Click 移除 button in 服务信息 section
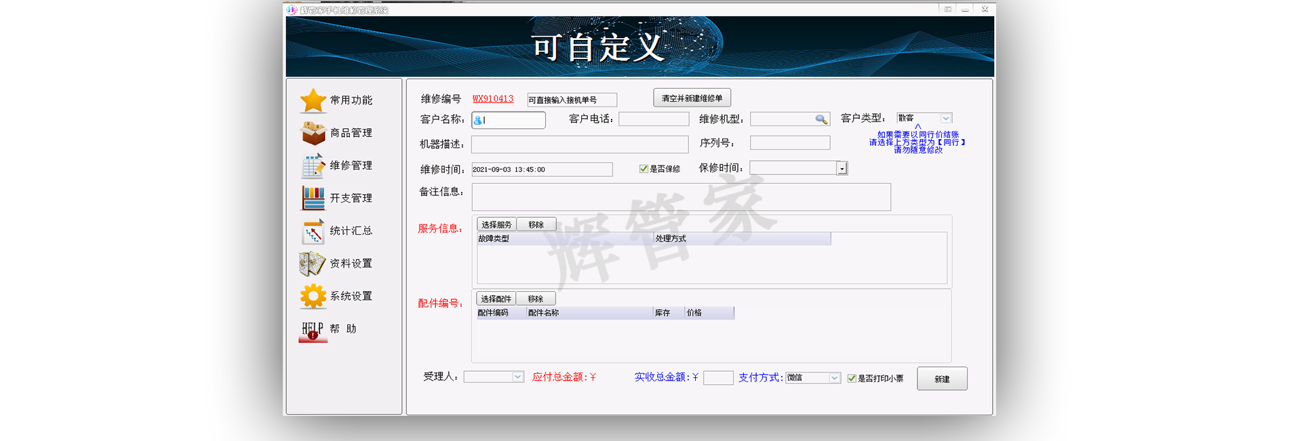The image size is (1302, 441). point(536,225)
